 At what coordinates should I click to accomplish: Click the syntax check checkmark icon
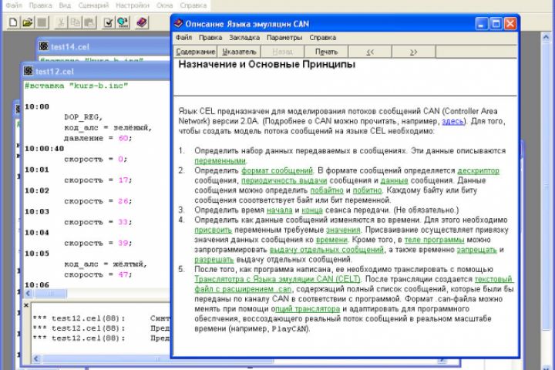click(109, 22)
